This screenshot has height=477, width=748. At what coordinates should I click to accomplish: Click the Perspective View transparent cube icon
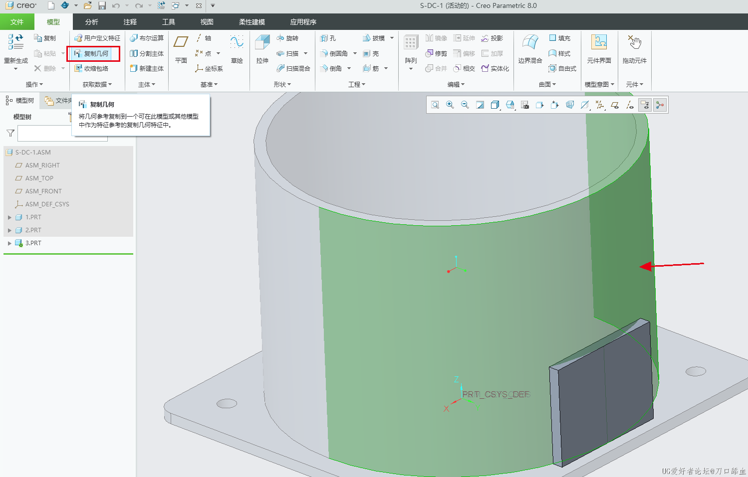pyautogui.click(x=570, y=105)
